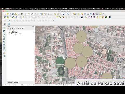Click the locator search field in status bar
Screen dimensions: 125x94
click(x=12, y=85)
